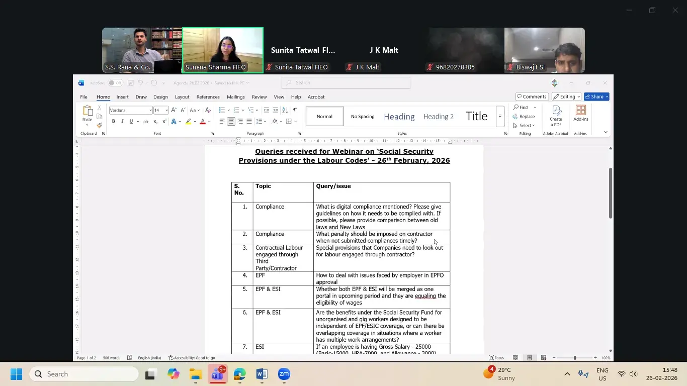Click the Format Painter brush icon
Viewport: 687px width, 386px height.
[100, 125]
